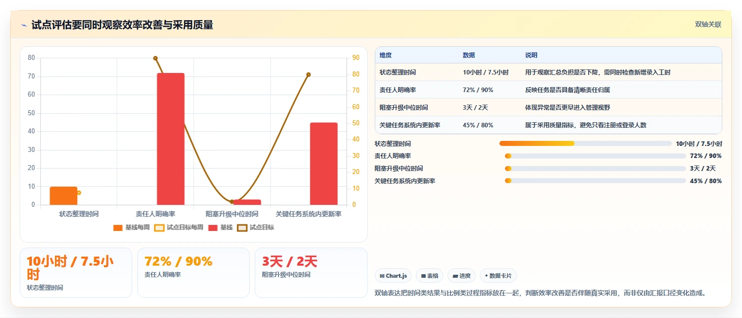The height and width of the screenshot is (318, 742).
Task: Click the short red bar for 阻塞升级中位时间
Action: coord(247,202)
